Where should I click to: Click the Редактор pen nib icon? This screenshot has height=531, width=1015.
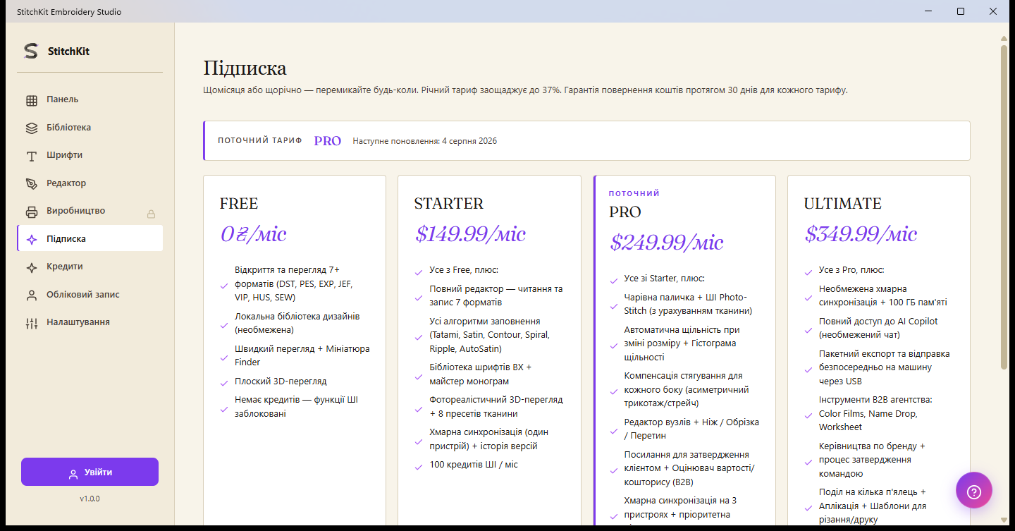(x=32, y=183)
